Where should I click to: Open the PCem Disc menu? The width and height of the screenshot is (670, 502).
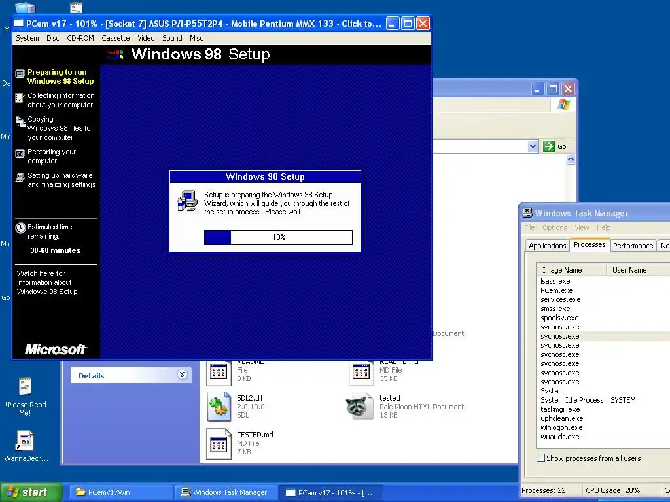(53, 38)
